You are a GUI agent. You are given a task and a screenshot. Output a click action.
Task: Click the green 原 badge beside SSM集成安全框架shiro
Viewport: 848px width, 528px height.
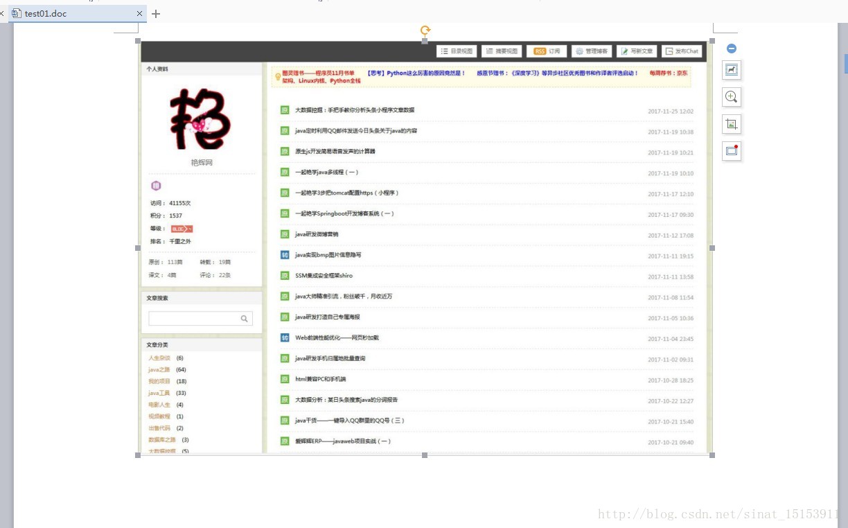point(285,276)
